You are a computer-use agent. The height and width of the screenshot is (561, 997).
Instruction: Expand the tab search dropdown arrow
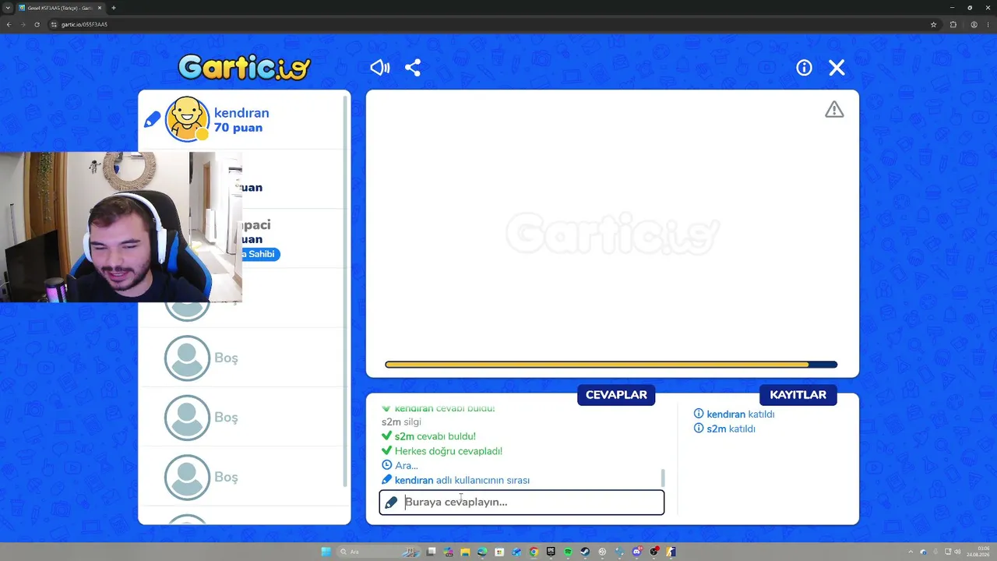click(x=7, y=8)
